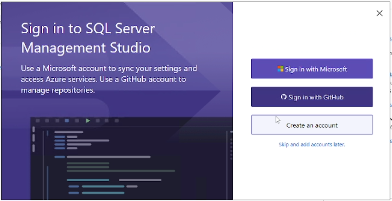This screenshot has height=201, width=392.
Task: Click the GitHub Octocat icon
Action: click(284, 97)
